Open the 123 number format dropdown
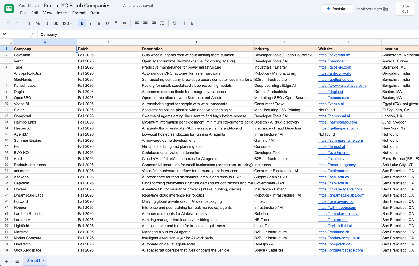Viewport: 419px width, 266px height. tap(67, 23)
